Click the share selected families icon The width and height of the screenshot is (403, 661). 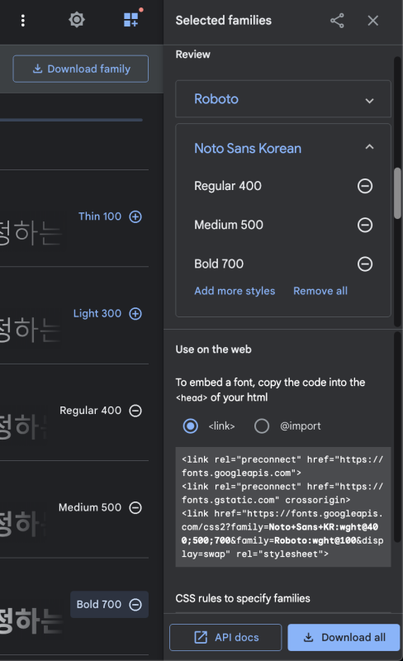[337, 20]
